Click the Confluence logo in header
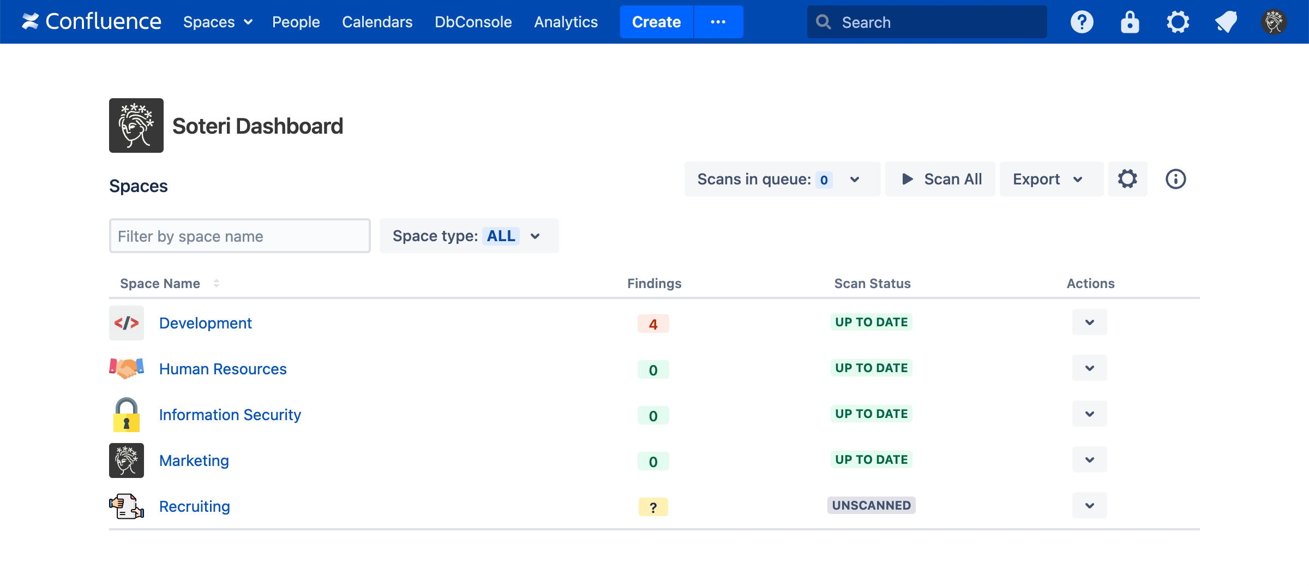The height and width of the screenshot is (586, 1309). (91, 22)
